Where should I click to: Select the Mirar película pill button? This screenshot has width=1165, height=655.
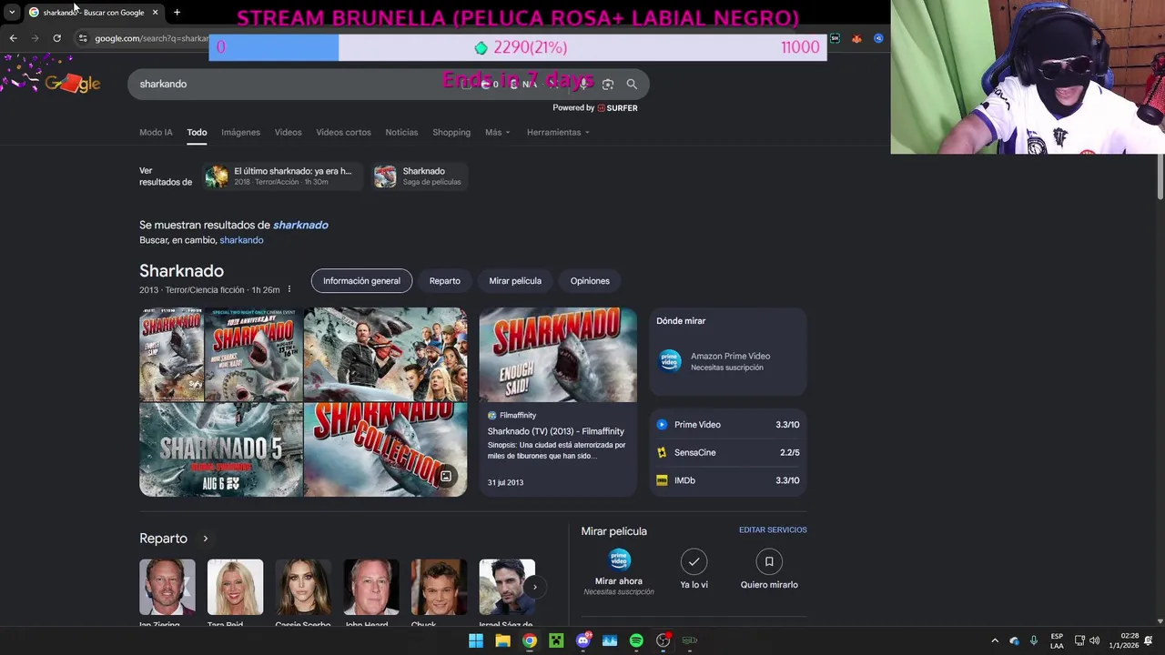tap(515, 280)
